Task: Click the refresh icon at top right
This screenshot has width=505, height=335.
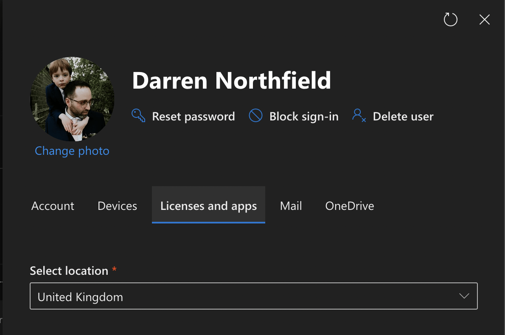Action: point(450,20)
